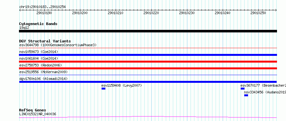Viewport: 286px width, 121px height.
Task: Open the LINC01532|NR_040036 gene label
Action: point(38,114)
